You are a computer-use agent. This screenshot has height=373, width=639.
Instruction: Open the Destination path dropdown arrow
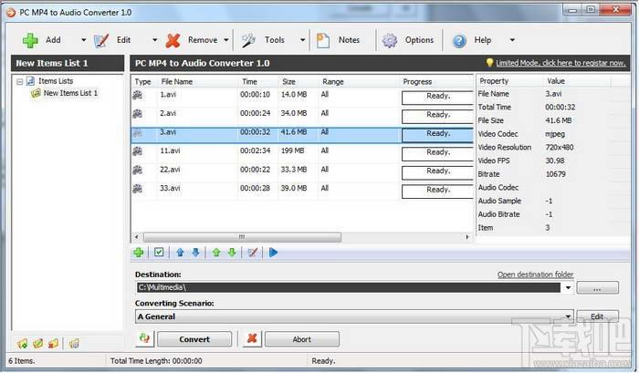click(568, 287)
